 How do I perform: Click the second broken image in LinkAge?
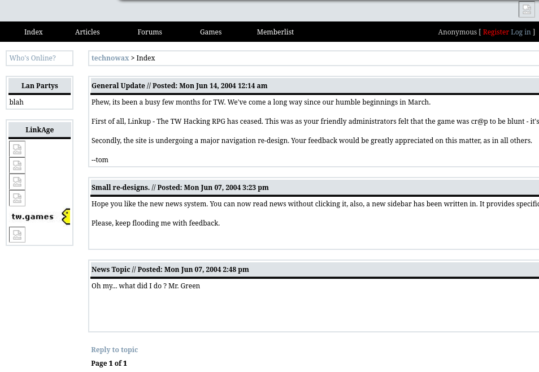pos(18,166)
